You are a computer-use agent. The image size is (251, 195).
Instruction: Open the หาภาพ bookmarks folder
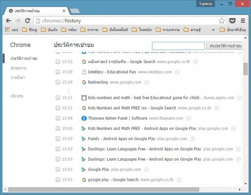[x=89, y=30]
